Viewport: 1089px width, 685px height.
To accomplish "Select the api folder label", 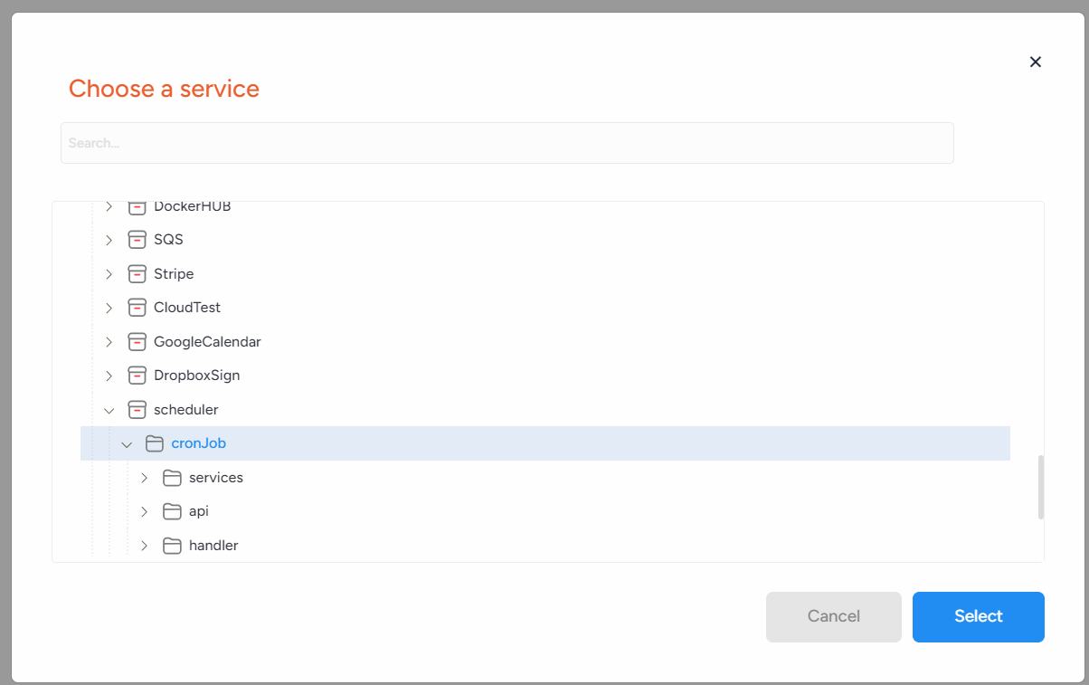I will pyautogui.click(x=199, y=511).
